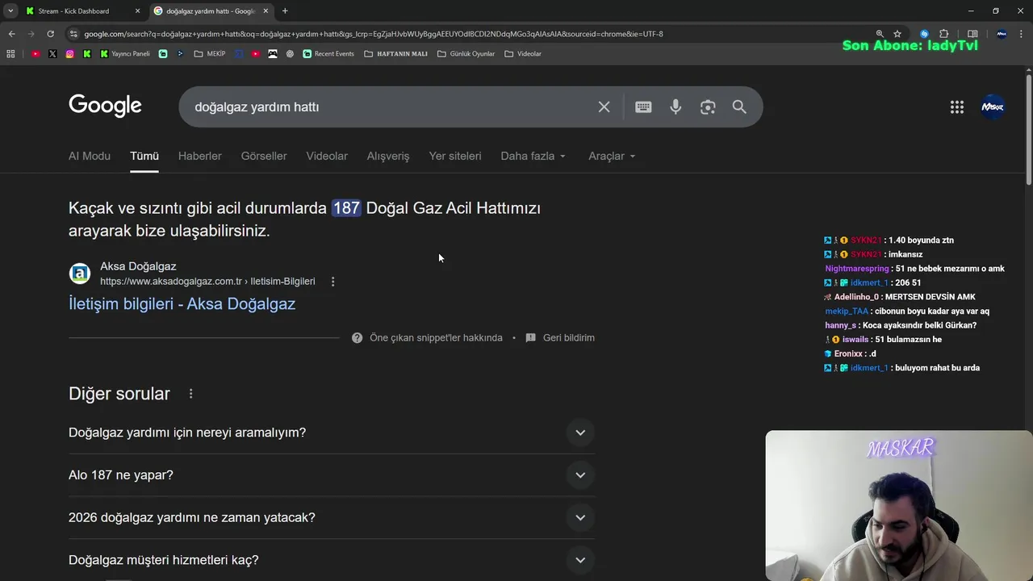Click the "Son Abone: ladyTvl" overlay text

pyautogui.click(x=910, y=45)
